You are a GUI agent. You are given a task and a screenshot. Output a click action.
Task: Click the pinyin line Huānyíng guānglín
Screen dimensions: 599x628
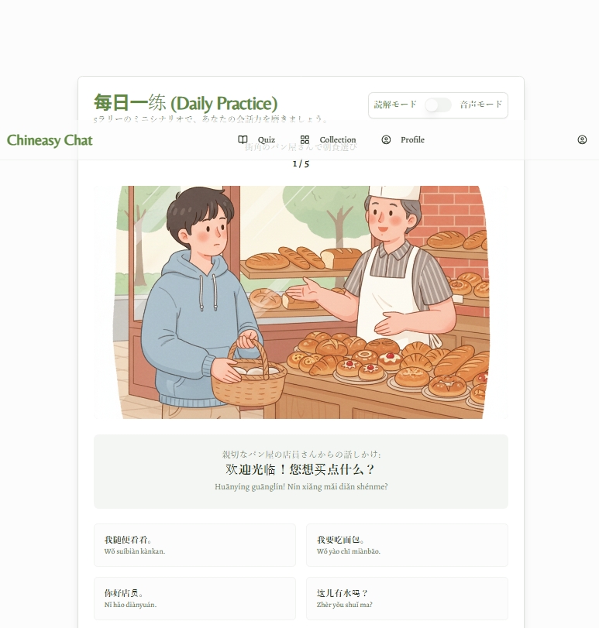(x=301, y=486)
